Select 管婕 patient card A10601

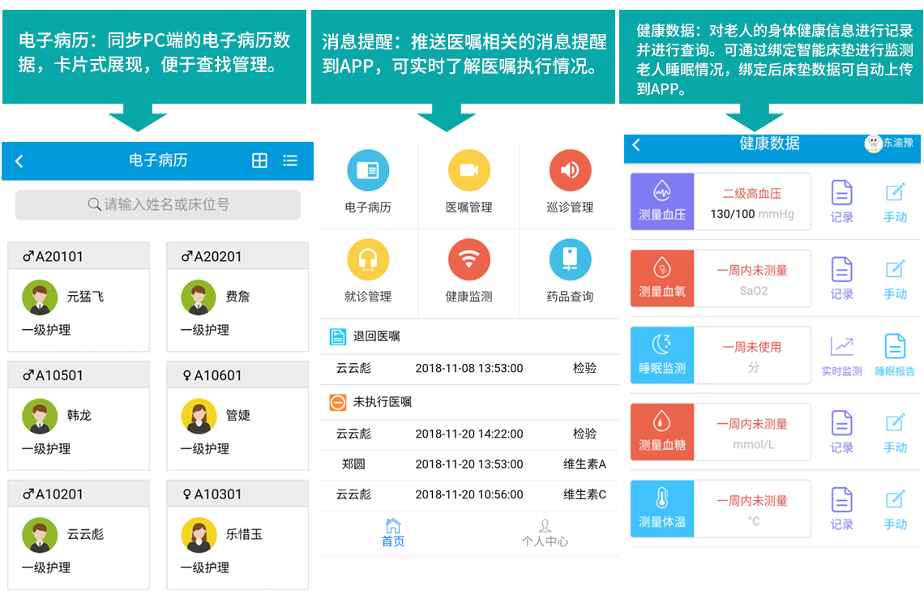[237, 416]
